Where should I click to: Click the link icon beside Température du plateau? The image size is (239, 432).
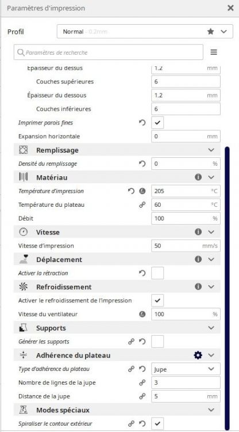click(x=142, y=204)
